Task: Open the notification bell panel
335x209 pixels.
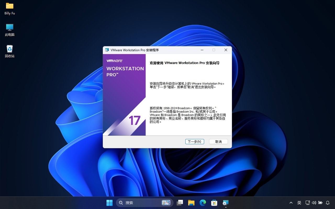Action: [328, 203]
